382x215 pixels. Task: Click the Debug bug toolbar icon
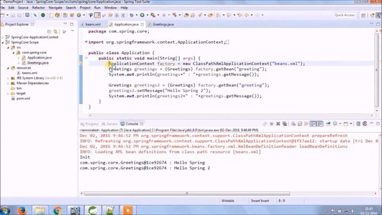[131, 15]
